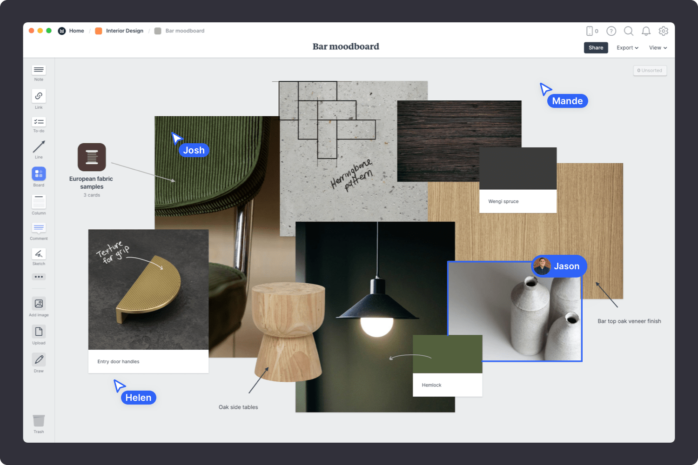This screenshot has width=698, height=465.
Task: Show more tools via the ellipsis icon
Action: [x=39, y=277]
